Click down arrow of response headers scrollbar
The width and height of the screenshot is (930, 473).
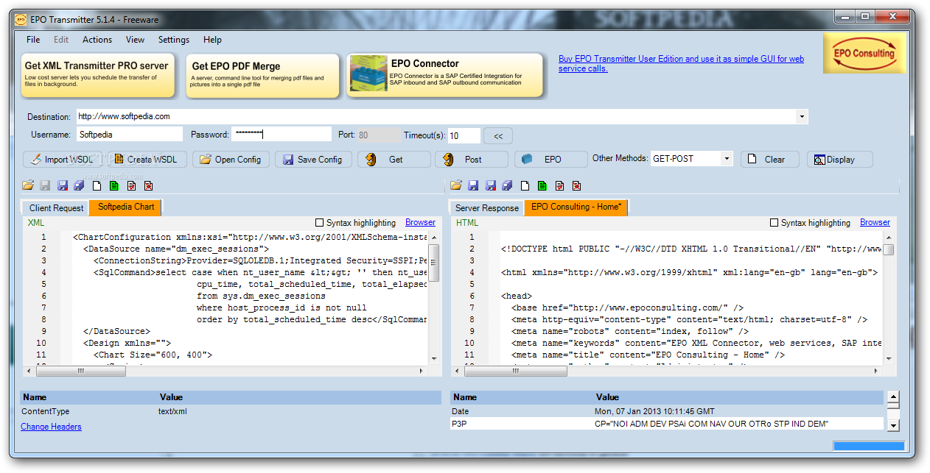pos(893,425)
